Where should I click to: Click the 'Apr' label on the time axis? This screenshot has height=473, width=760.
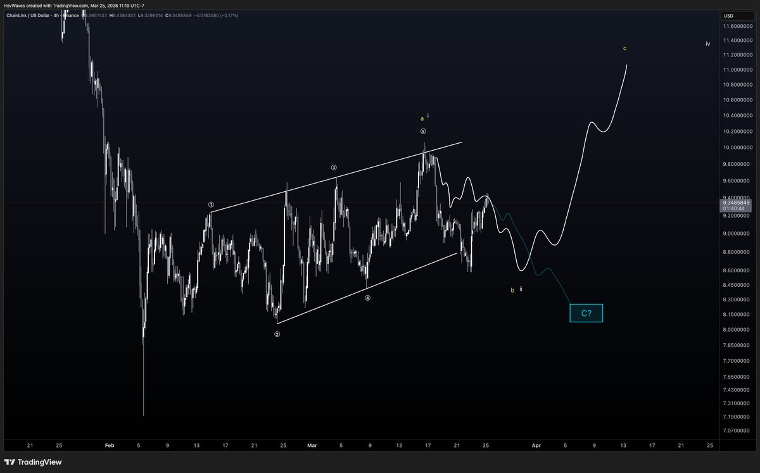pyautogui.click(x=536, y=445)
